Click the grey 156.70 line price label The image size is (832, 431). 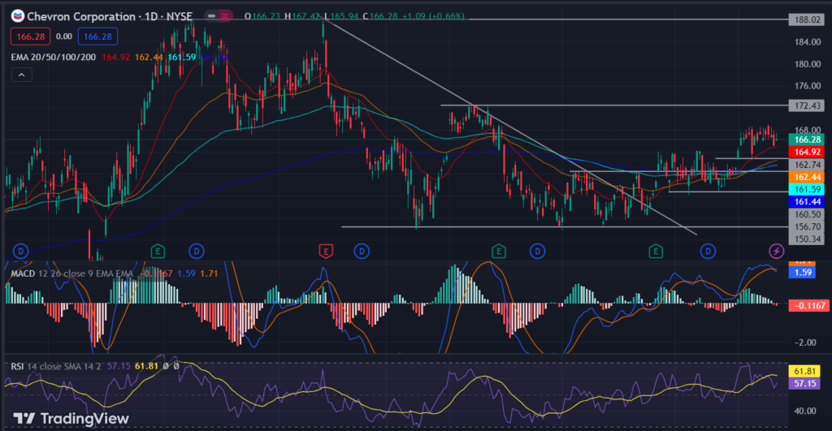[807, 226]
